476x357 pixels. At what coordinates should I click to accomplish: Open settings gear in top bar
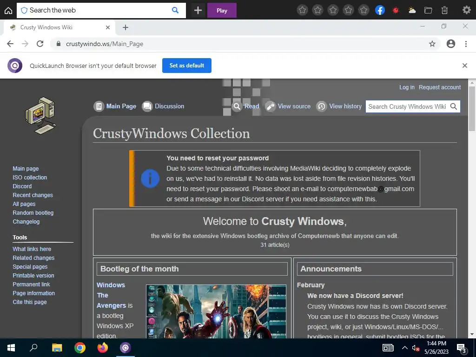point(466,10)
